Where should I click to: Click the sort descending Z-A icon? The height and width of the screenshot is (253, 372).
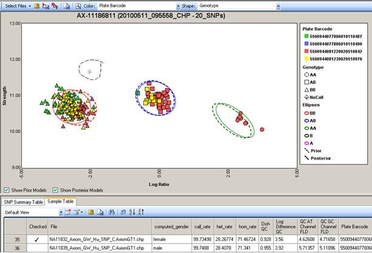click(141, 212)
